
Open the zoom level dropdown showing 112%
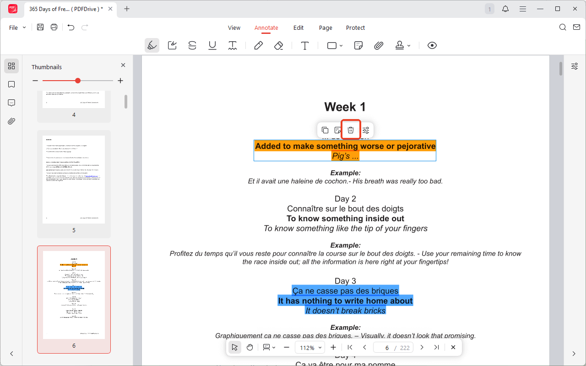coord(310,347)
